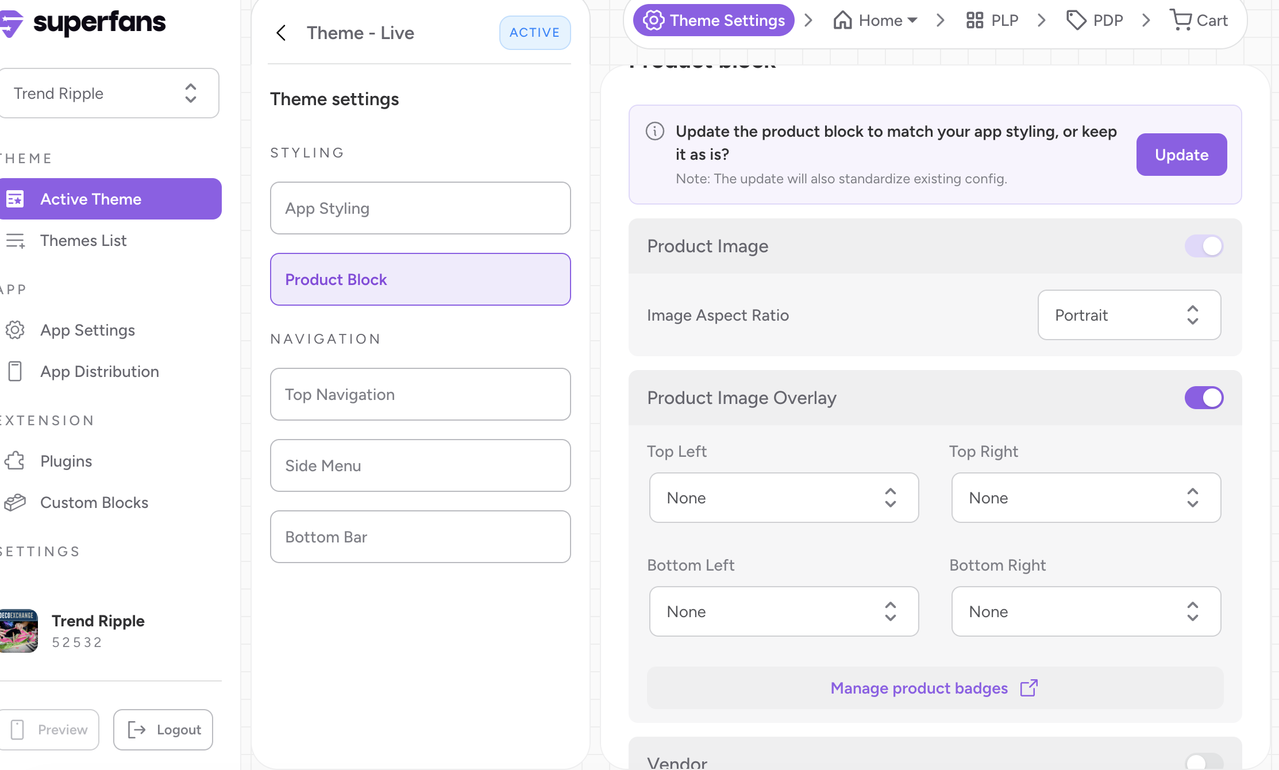This screenshot has width=1279, height=770.
Task: Enable the Vendor toggle
Action: (x=1204, y=762)
